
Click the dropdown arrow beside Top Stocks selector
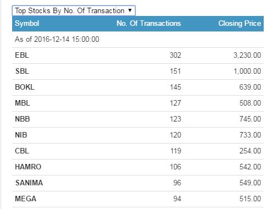pos(130,10)
